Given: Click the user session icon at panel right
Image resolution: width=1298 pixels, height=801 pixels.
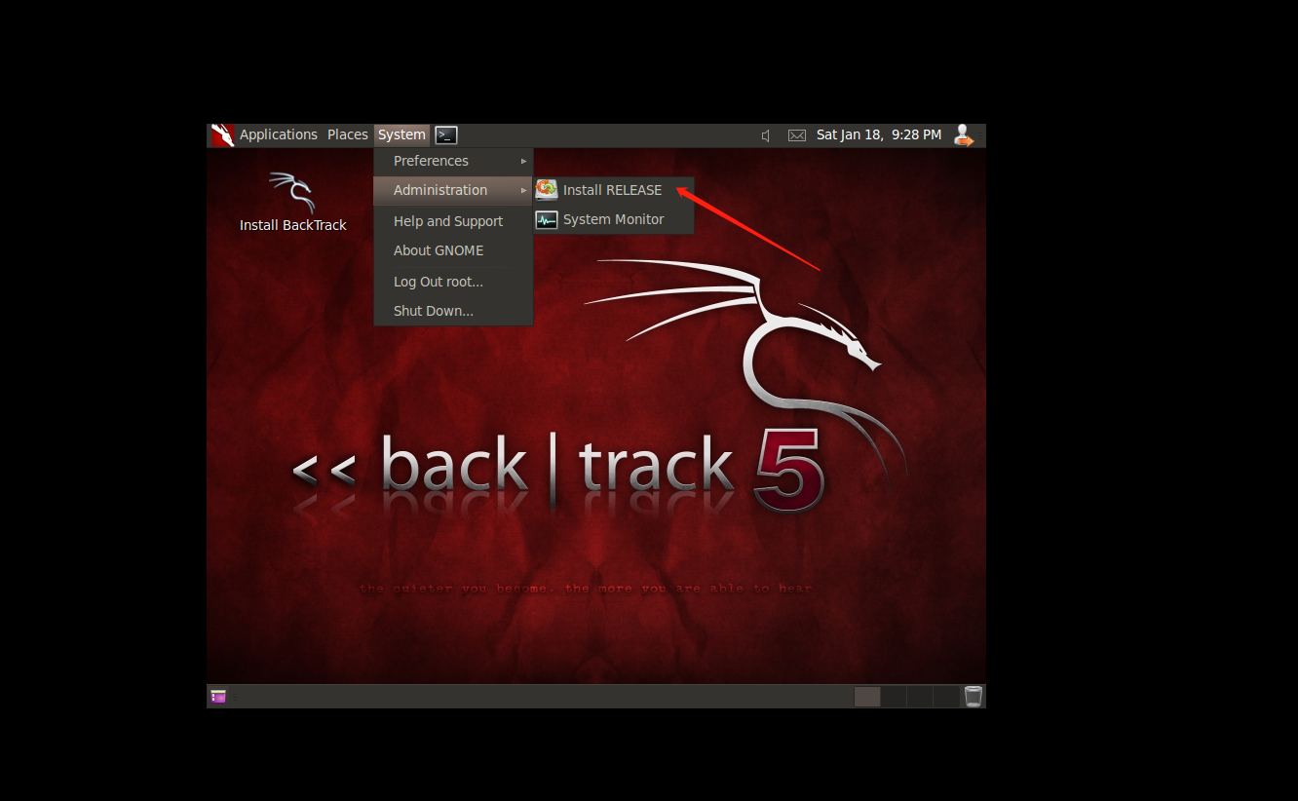Looking at the screenshot, I should 964,135.
